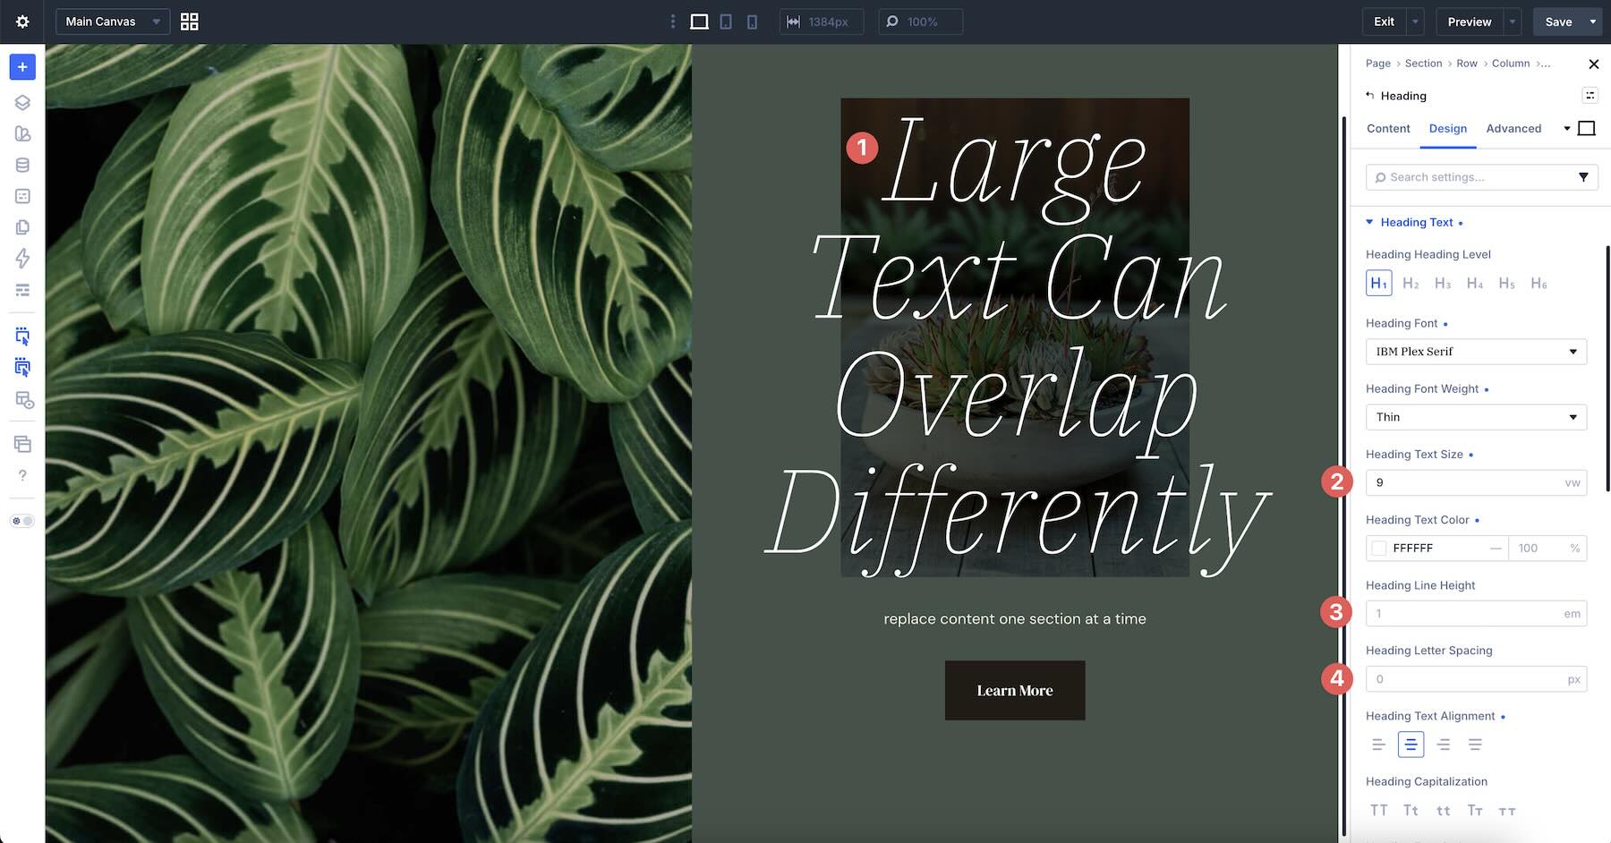Click the Heading Text Color swatch
This screenshot has width=1611, height=843.
[x=1379, y=548]
